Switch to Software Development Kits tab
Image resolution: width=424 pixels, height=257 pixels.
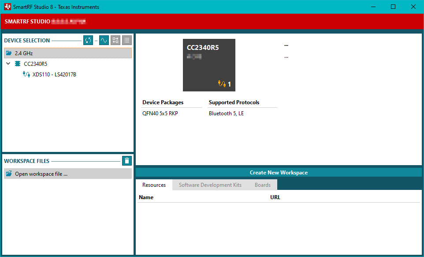pos(210,185)
